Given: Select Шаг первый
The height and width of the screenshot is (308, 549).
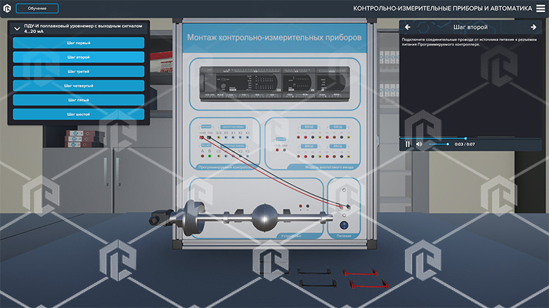Looking at the screenshot, I should (x=78, y=43).
